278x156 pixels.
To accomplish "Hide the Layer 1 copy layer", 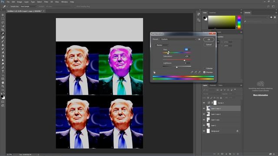I will pyautogui.click(x=204, y=120).
